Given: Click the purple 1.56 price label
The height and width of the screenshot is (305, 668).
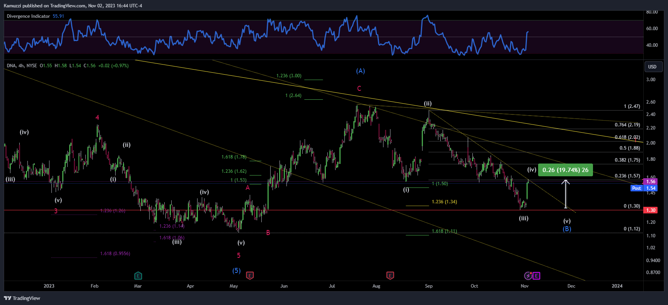Looking at the screenshot, I should [651, 182].
